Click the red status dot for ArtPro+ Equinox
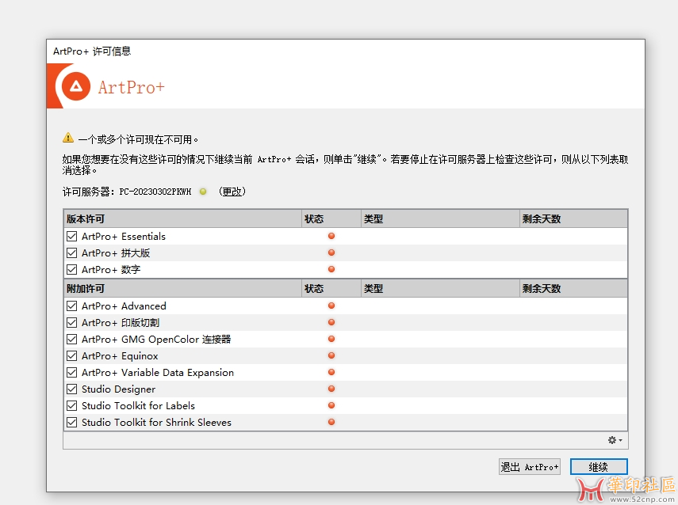This screenshot has height=505, width=678. click(331, 355)
